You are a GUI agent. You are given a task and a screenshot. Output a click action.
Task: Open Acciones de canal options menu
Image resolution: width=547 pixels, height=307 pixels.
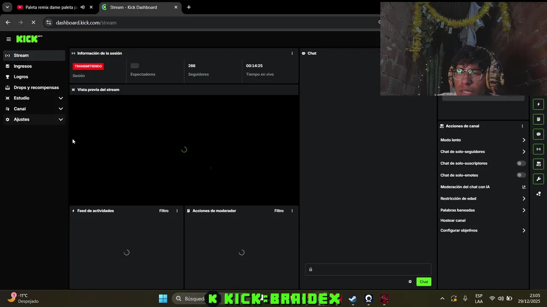(x=522, y=126)
